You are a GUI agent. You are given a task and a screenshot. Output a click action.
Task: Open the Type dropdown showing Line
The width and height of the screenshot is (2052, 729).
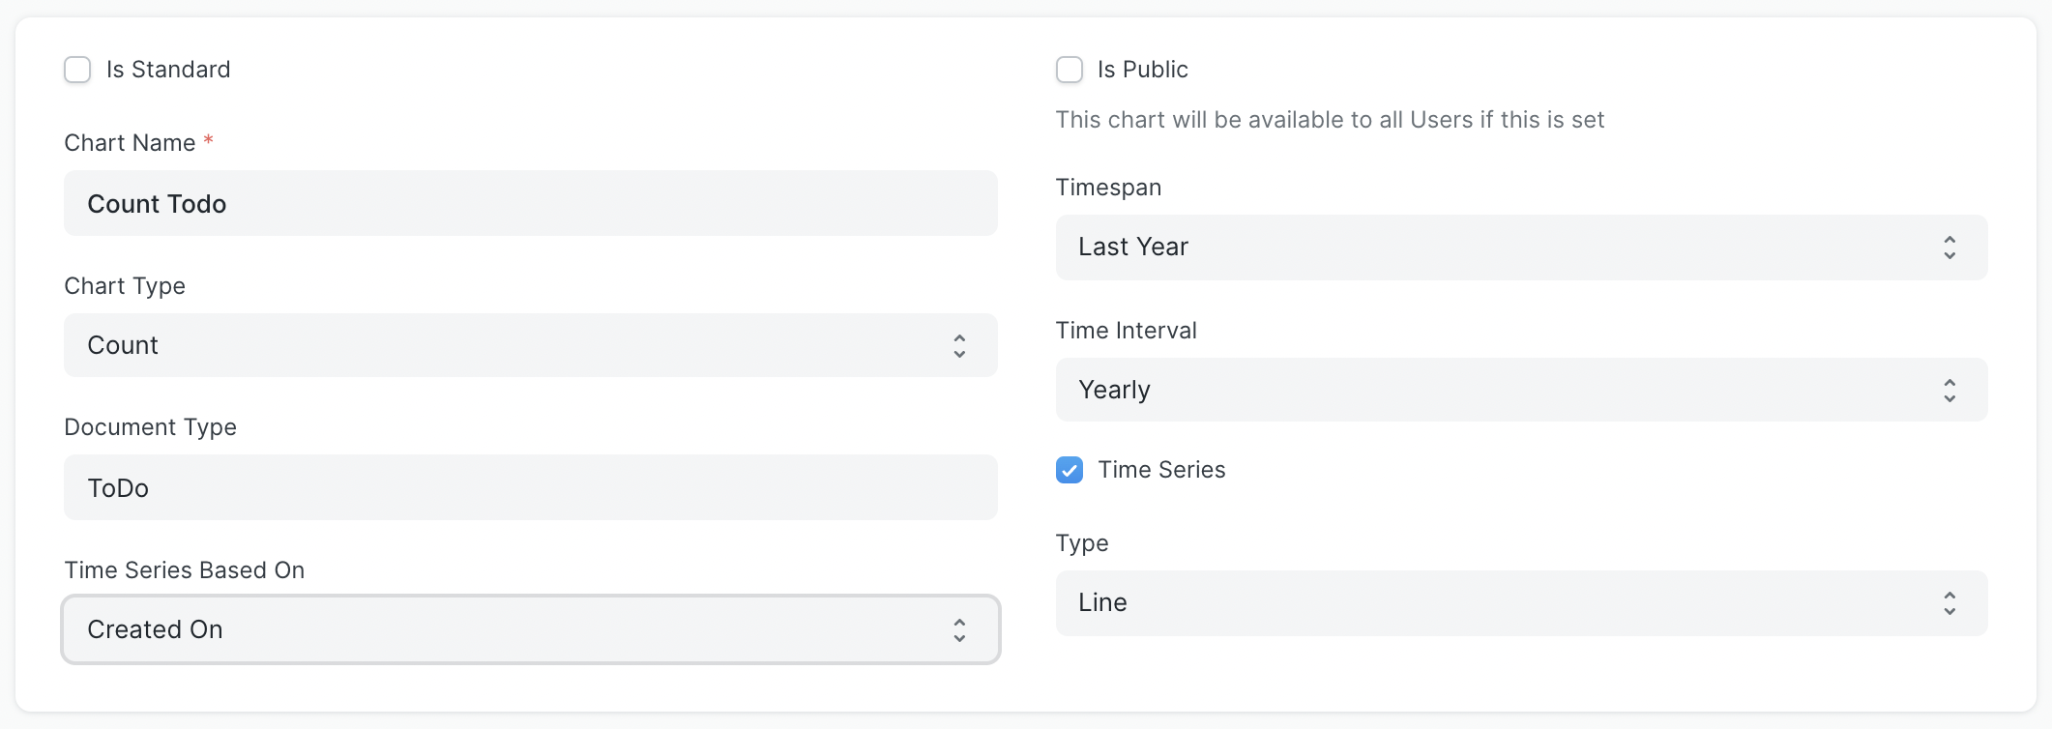pos(1518,603)
